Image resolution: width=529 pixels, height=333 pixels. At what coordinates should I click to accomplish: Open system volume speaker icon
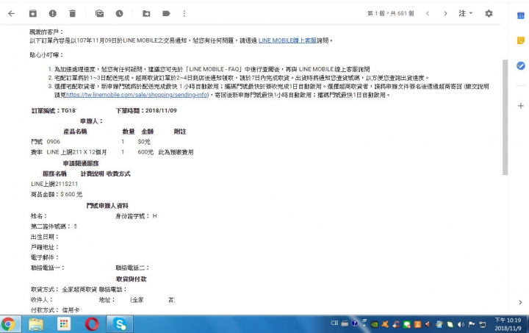(x=461, y=325)
